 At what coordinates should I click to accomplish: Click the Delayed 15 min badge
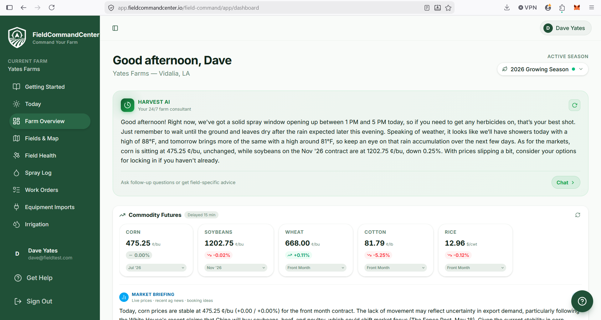click(202, 215)
